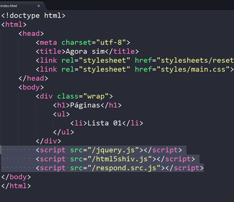Click the meta charset="utf-8" line
Viewport: 234px width, 202px height.
[x=83, y=43]
